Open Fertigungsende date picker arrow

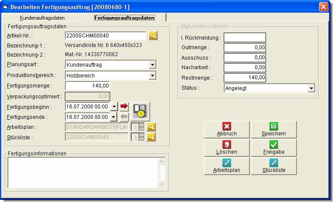114,117
